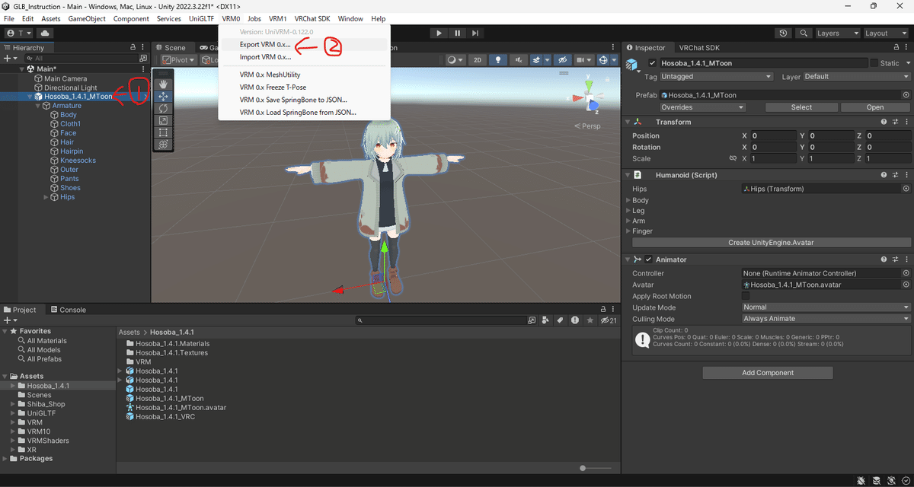914x487 pixels.
Task: Adjust the Project icon size slider
Action: point(596,468)
